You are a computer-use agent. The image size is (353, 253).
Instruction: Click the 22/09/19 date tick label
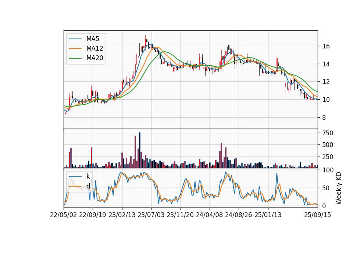click(93, 215)
